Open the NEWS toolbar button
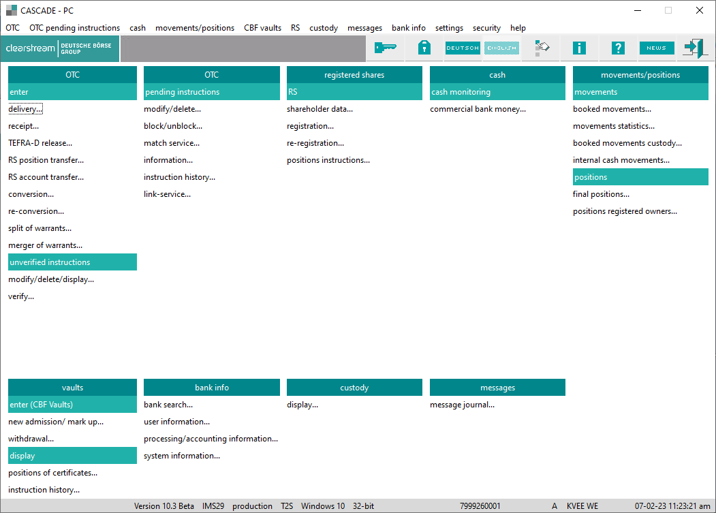This screenshot has width=716, height=513. click(x=657, y=48)
